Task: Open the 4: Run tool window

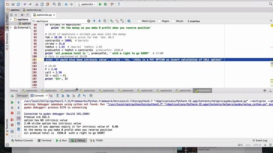Action: (61, 140)
